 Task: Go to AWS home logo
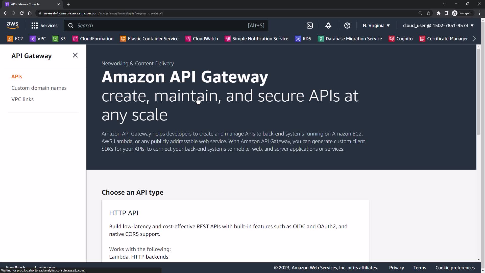pyautogui.click(x=13, y=25)
